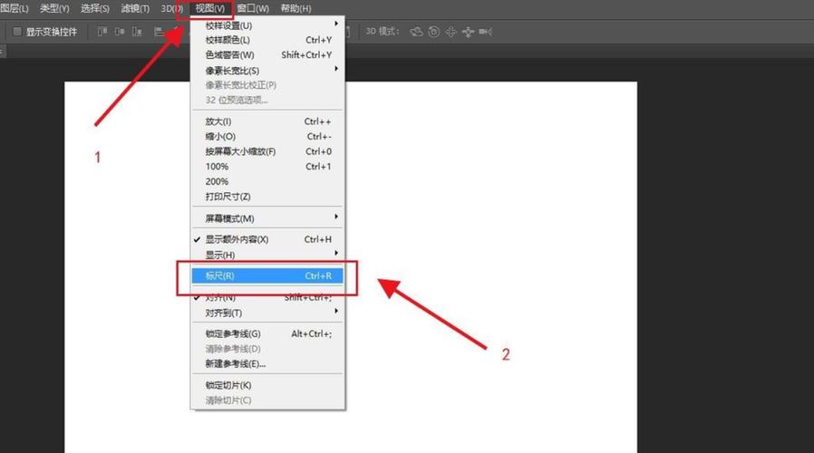This screenshot has height=453, width=814.
Task: Open the 滤镜(T) menu
Action: point(135,8)
